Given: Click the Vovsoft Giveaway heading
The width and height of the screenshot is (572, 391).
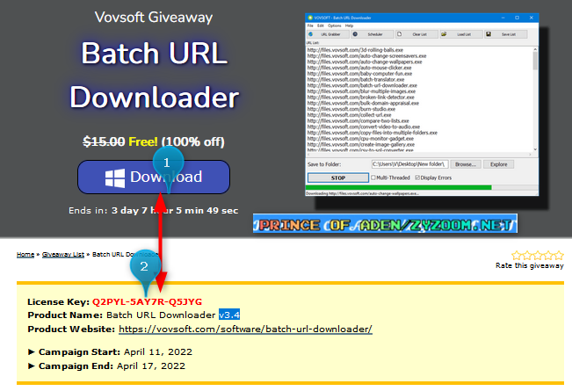Looking at the screenshot, I should tap(154, 18).
